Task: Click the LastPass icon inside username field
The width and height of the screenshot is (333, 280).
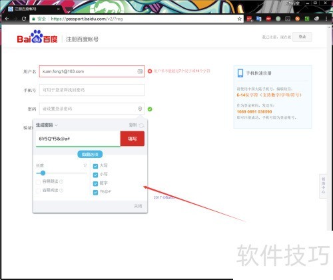Action: pos(140,71)
